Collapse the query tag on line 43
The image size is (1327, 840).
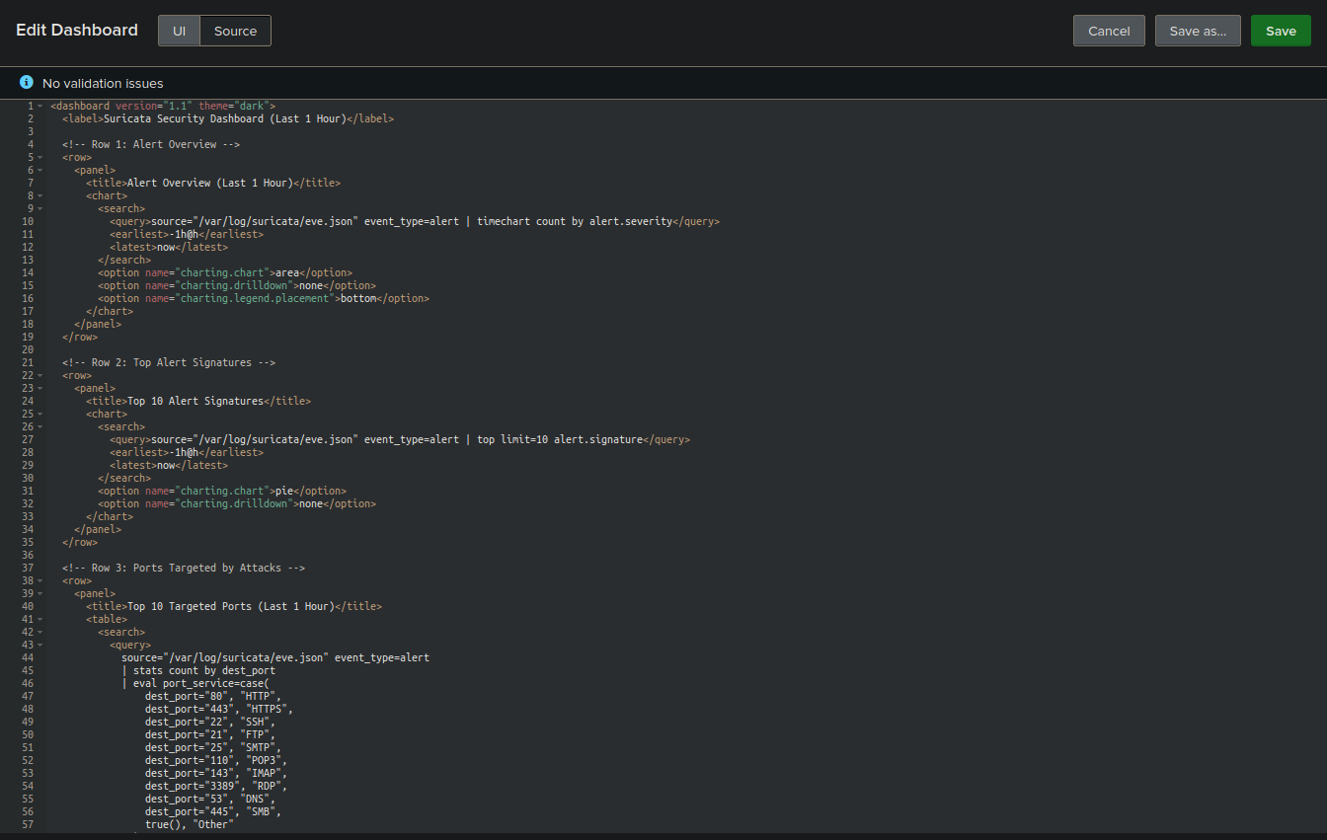pos(39,645)
